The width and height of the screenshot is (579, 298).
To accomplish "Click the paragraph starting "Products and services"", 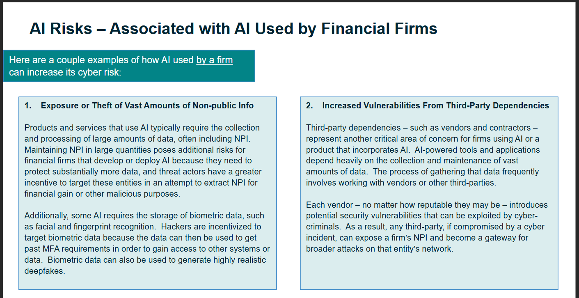I will 143,160.
